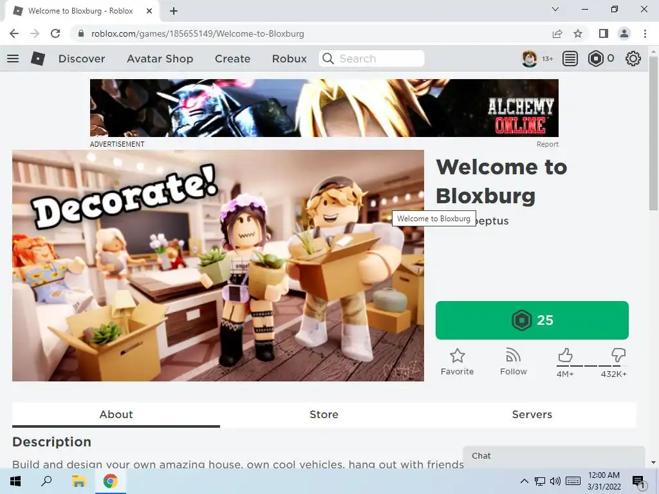Open the settings gear icon
This screenshot has width=659, height=494.
[633, 59]
